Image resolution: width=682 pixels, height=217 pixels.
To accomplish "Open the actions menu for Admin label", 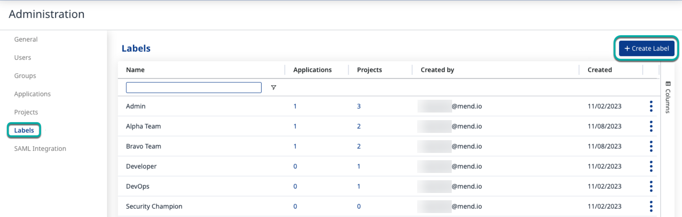I will click(x=651, y=106).
